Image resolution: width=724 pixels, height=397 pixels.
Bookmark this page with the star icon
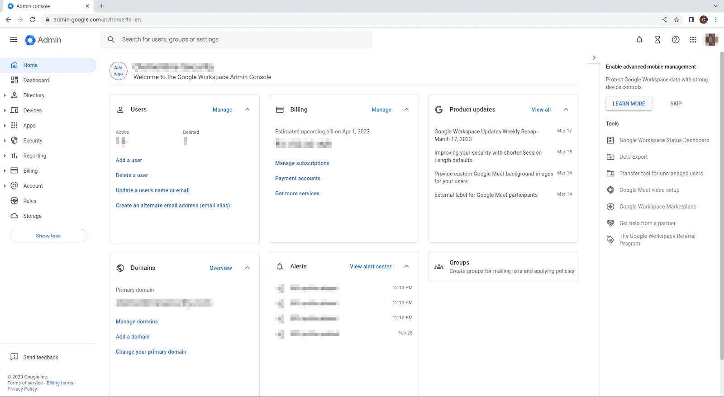pos(676,19)
